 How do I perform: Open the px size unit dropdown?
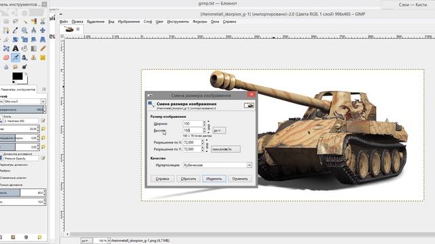pyautogui.click(x=219, y=130)
